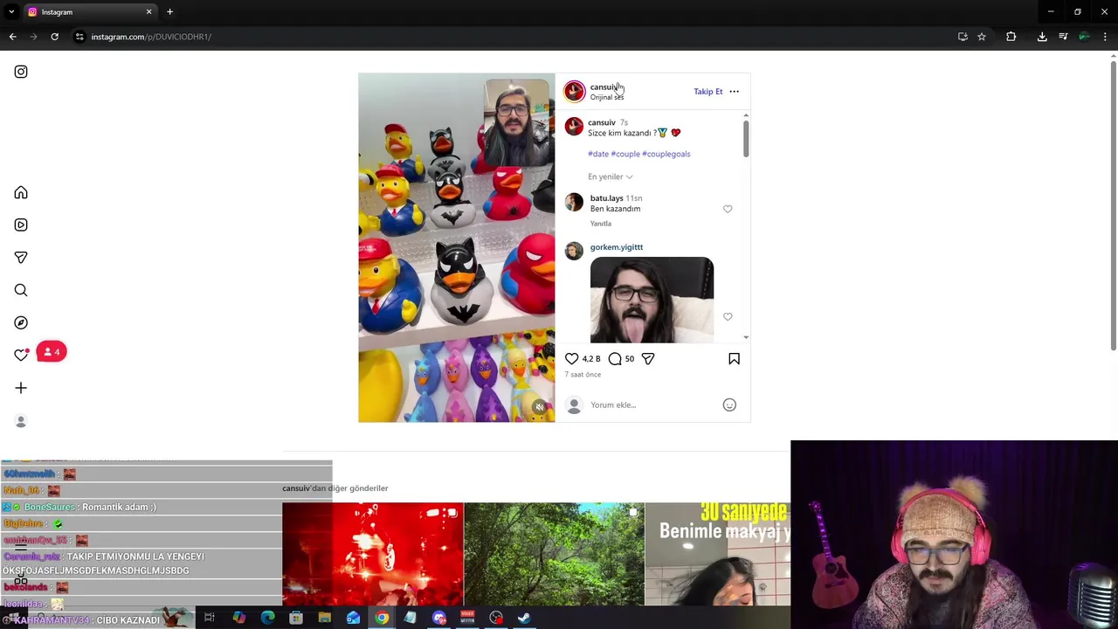Image resolution: width=1118 pixels, height=629 pixels.
Task: Open the red concert post thumbnail
Action: 373,554
